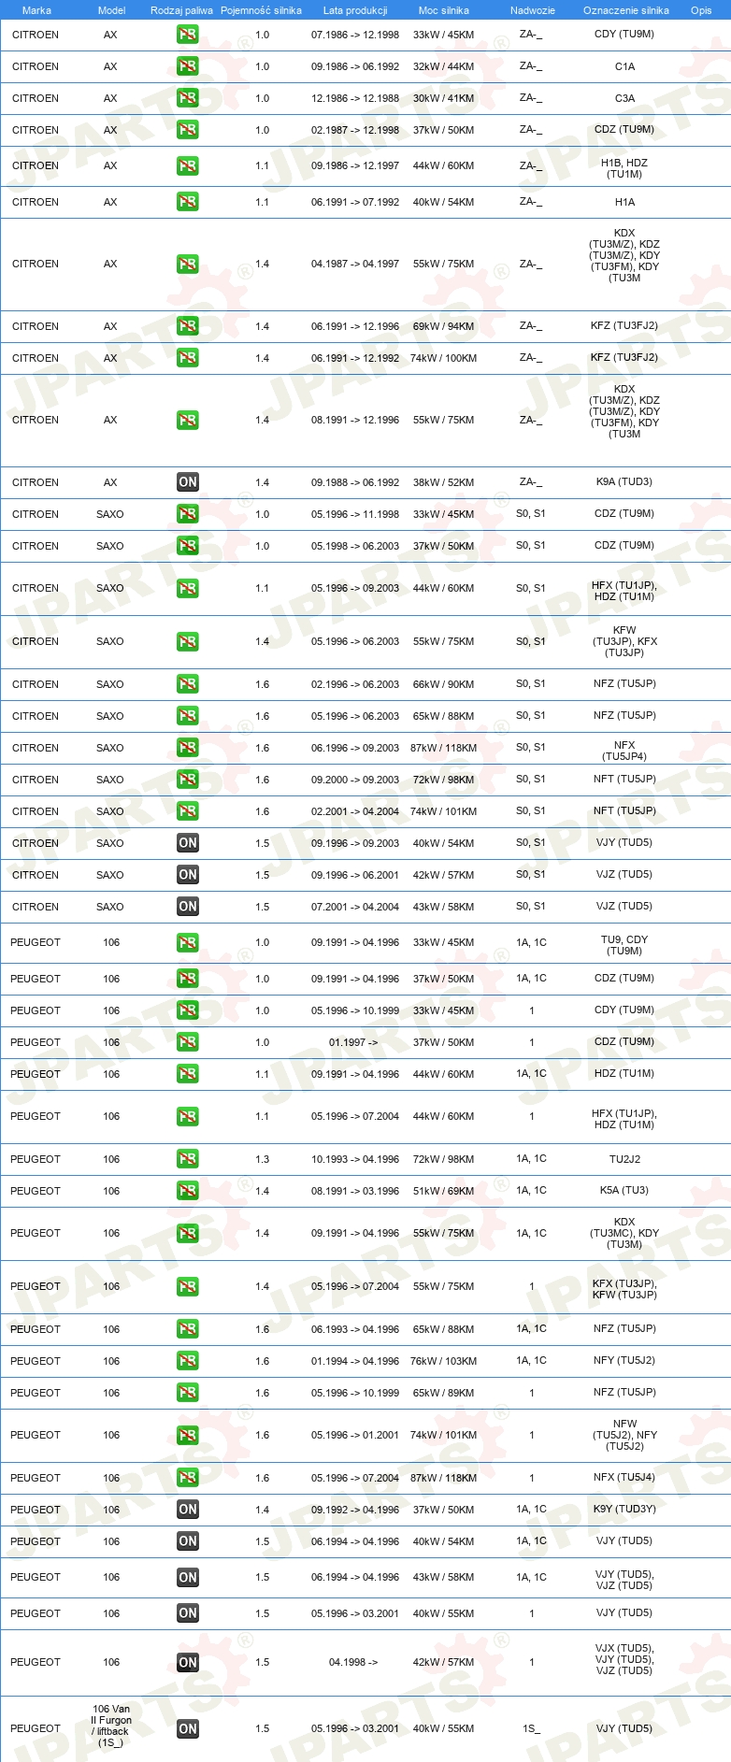Click the diesel ON icon for SAXO 43kW / 58KM
This screenshot has height=1762, width=731.
click(188, 907)
